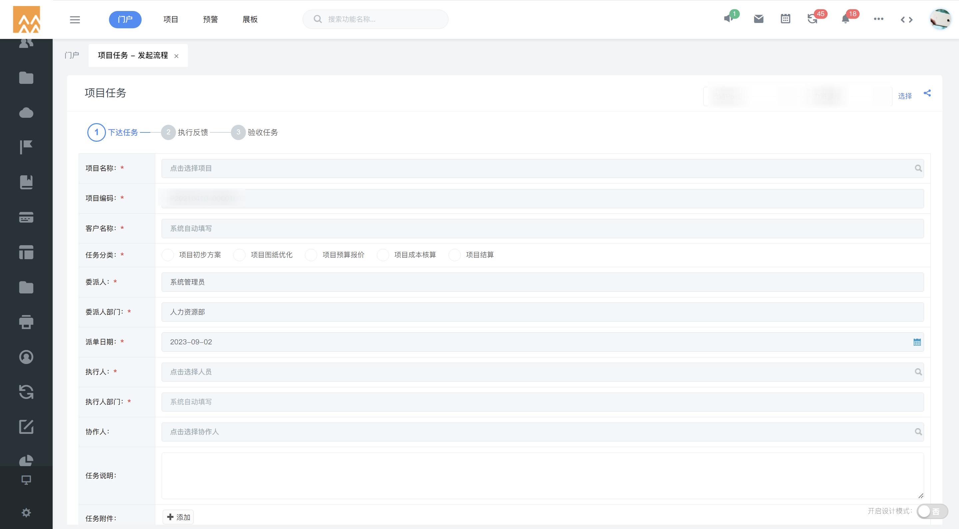This screenshot has height=529, width=959.
Task: Switch to the 预警 top menu
Action: coord(210,19)
